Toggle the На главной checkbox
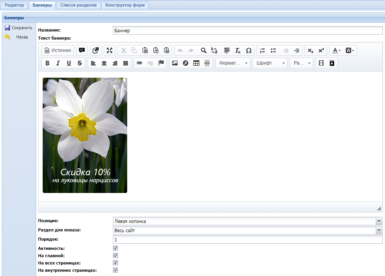This screenshot has width=385, height=276. point(115,256)
